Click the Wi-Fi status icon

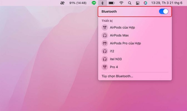coord(121,3)
